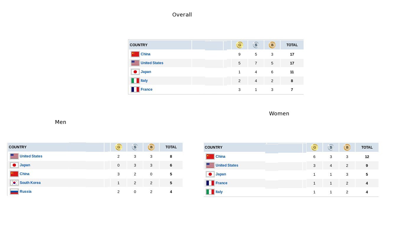Screen dimensions: 403x226
Task: Click the COUNTRY header in Men table
Action: [x=18, y=147]
